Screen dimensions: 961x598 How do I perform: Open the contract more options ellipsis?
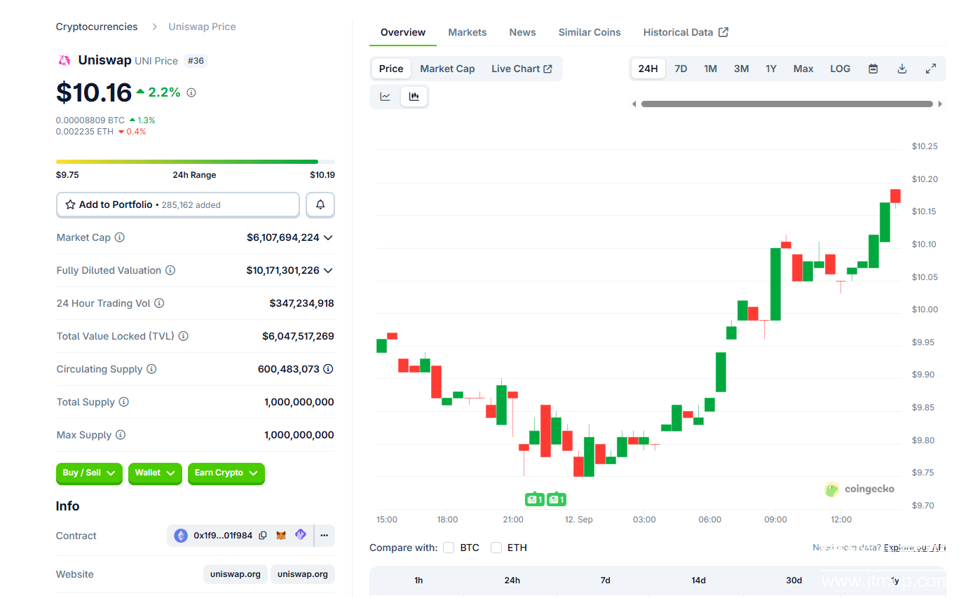[324, 536]
